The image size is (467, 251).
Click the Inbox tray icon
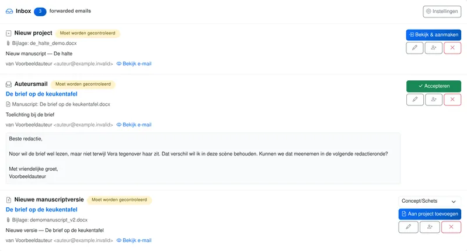click(x=9, y=11)
